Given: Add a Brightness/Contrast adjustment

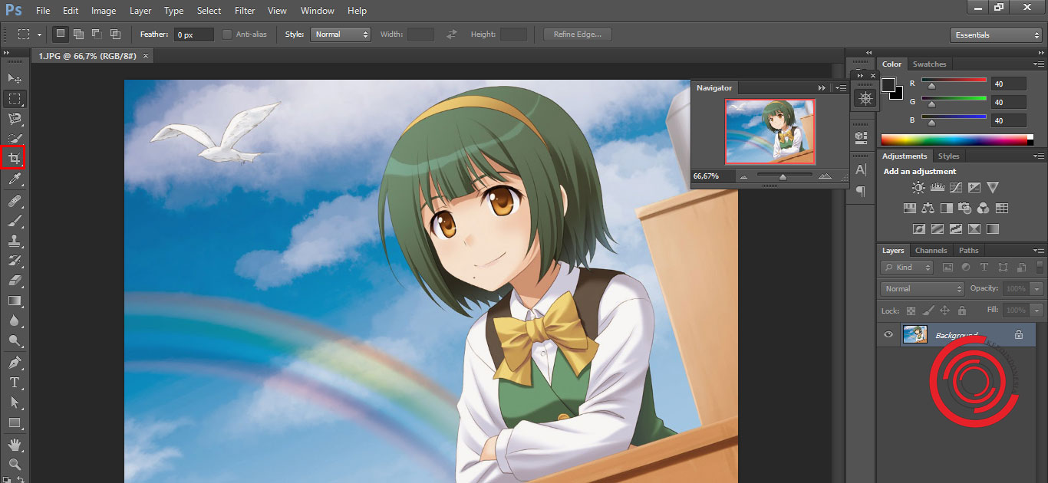Looking at the screenshot, I should (918, 187).
